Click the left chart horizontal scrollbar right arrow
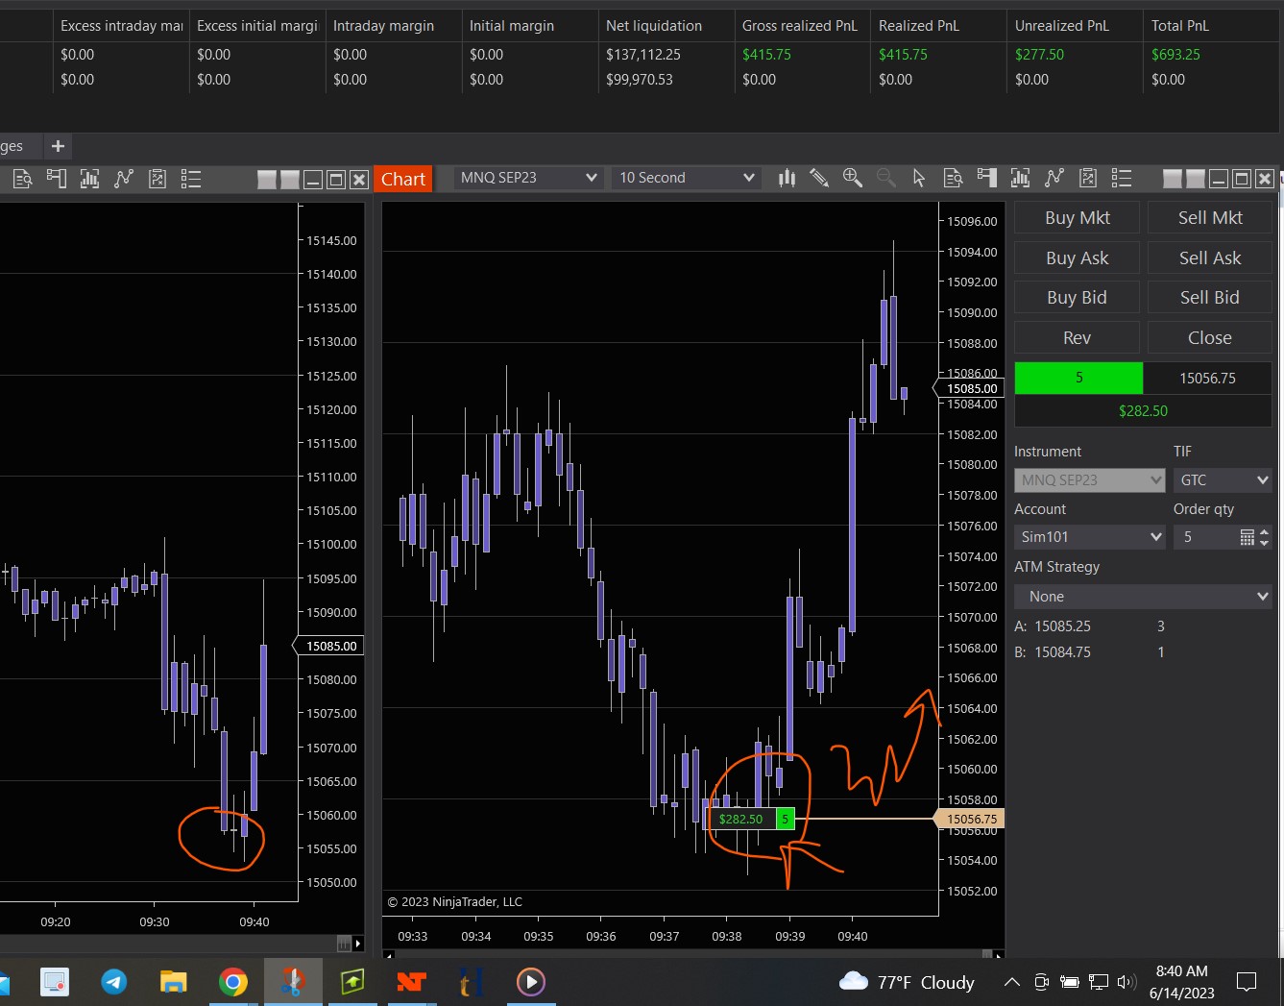The height and width of the screenshot is (1006, 1284). pos(357,944)
